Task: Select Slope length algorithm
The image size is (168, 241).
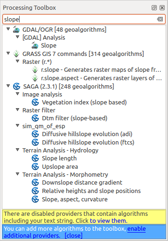Action: click(59, 158)
